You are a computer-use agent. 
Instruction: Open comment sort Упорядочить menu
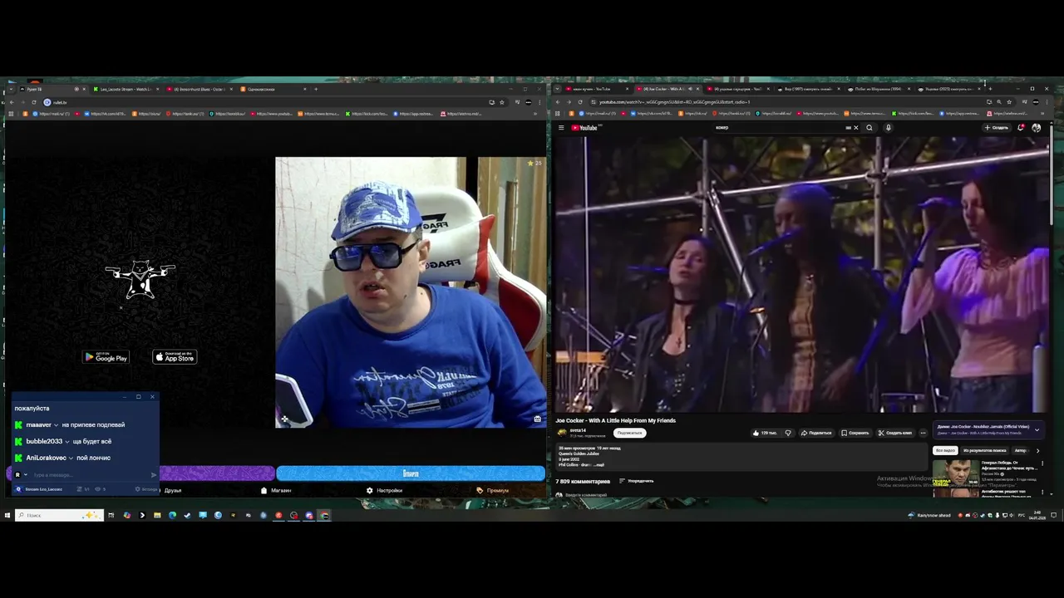[x=636, y=481]
